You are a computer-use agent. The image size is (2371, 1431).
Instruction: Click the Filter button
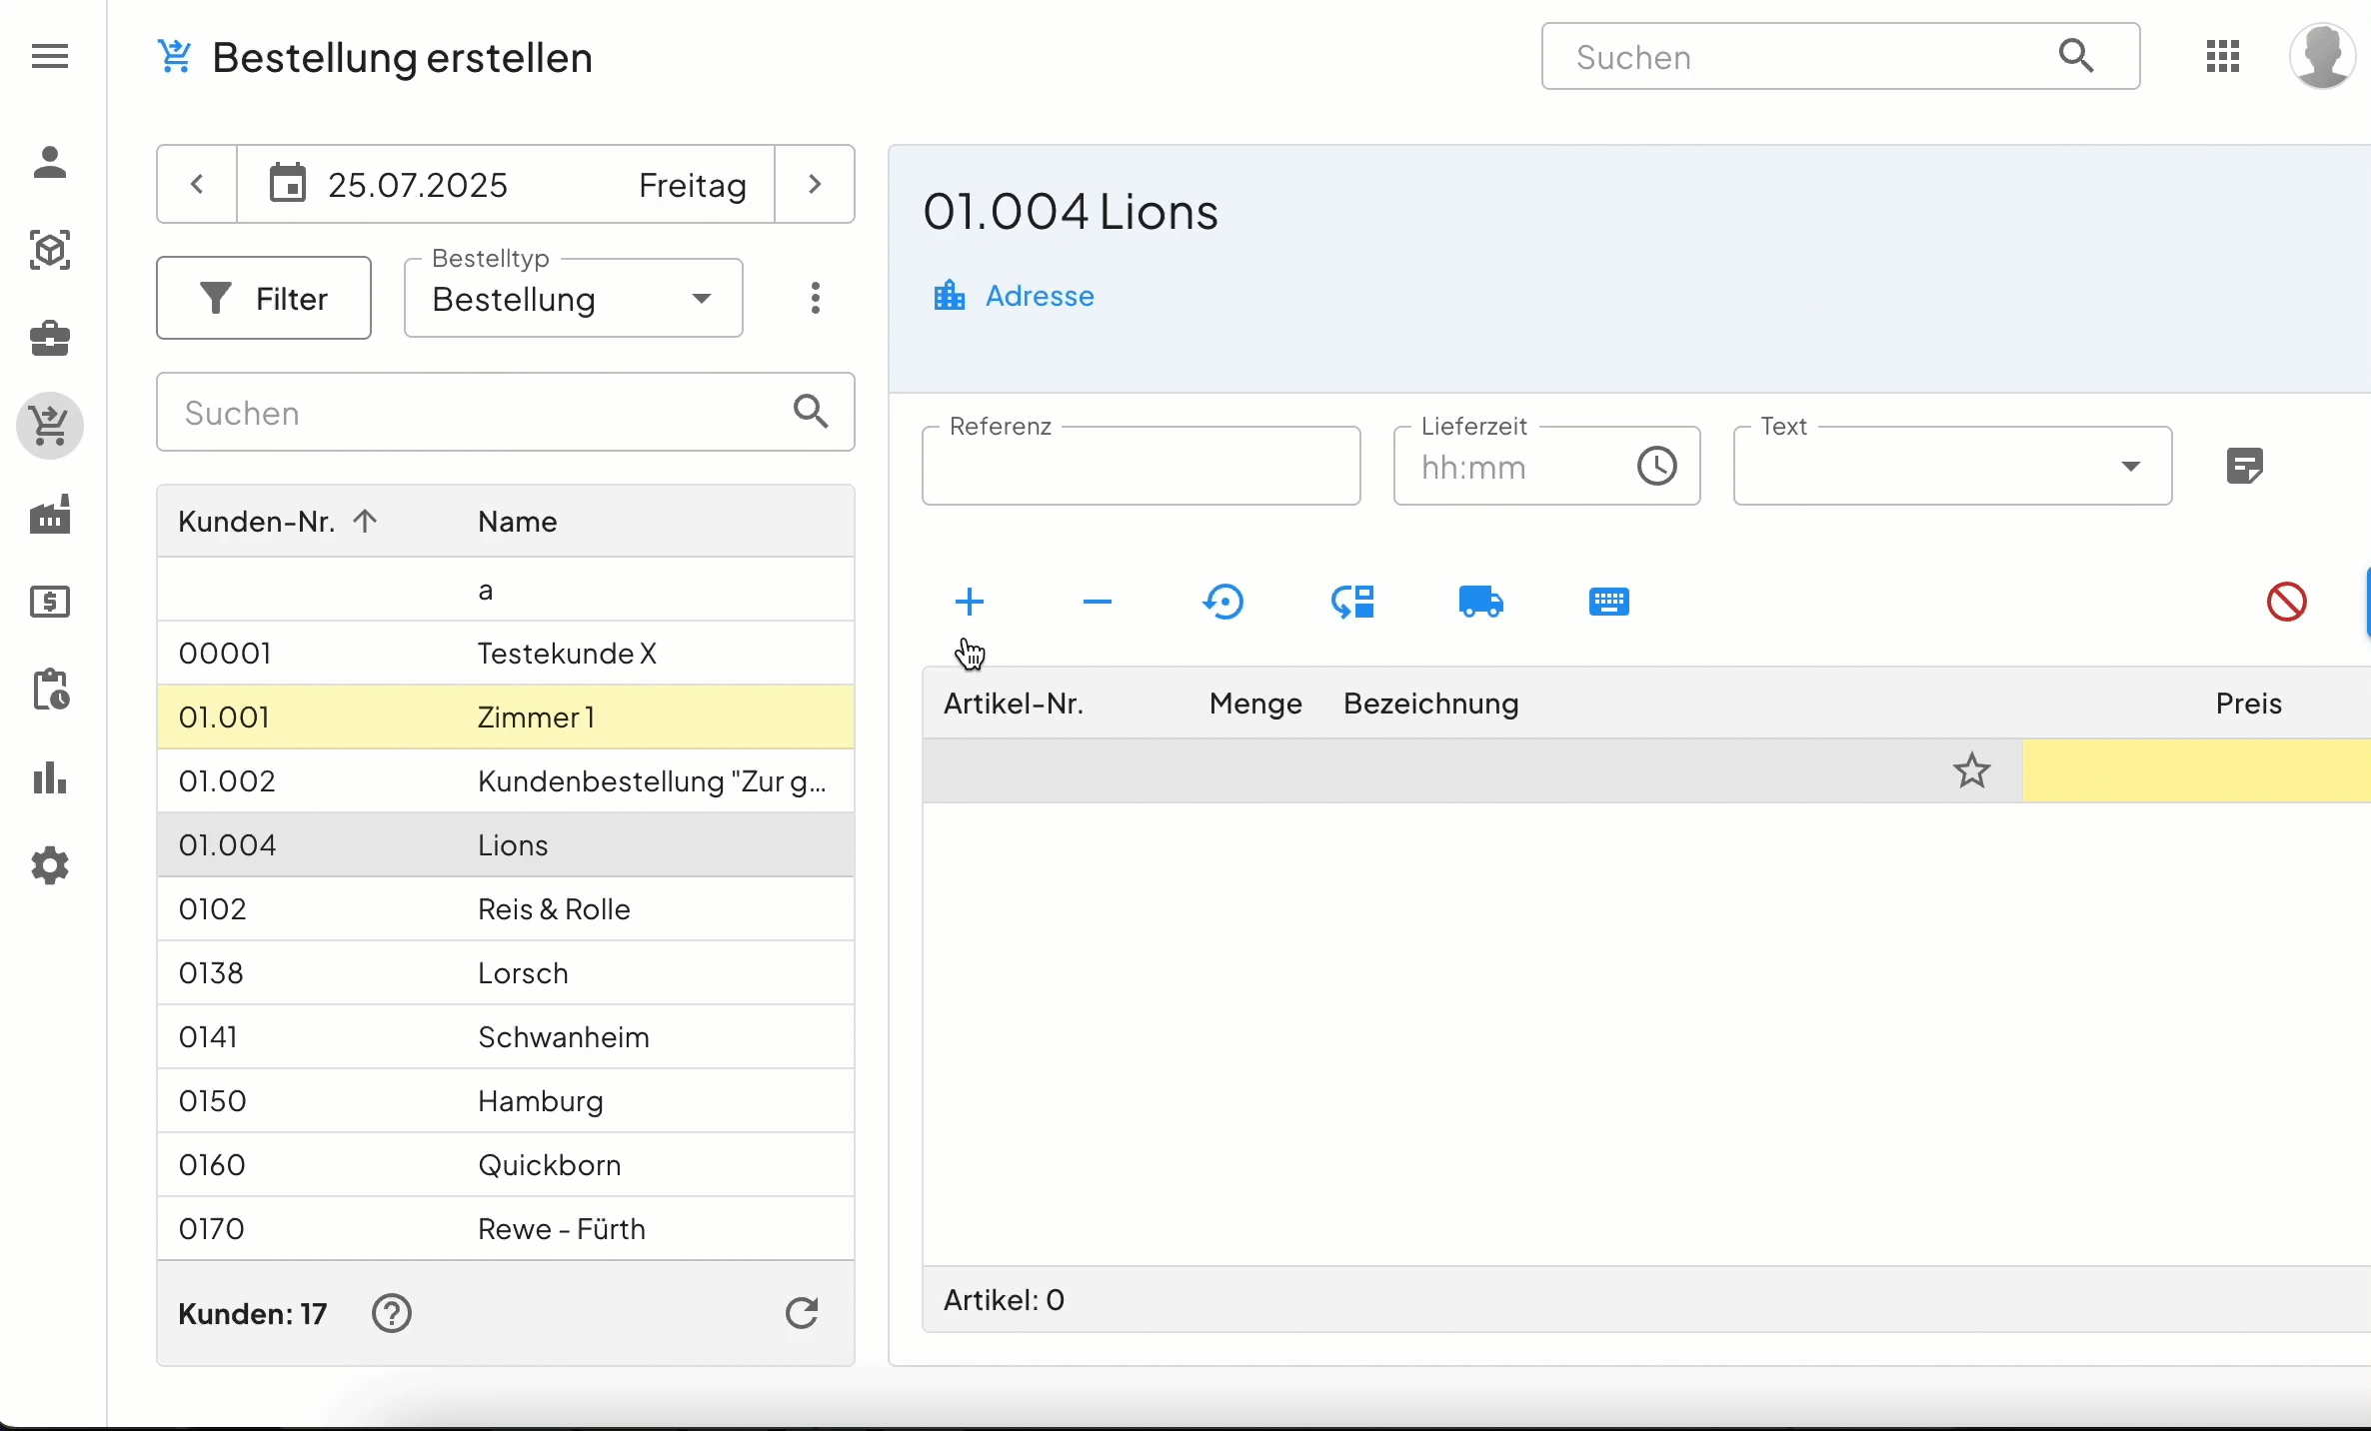click(x=264, y=299)
